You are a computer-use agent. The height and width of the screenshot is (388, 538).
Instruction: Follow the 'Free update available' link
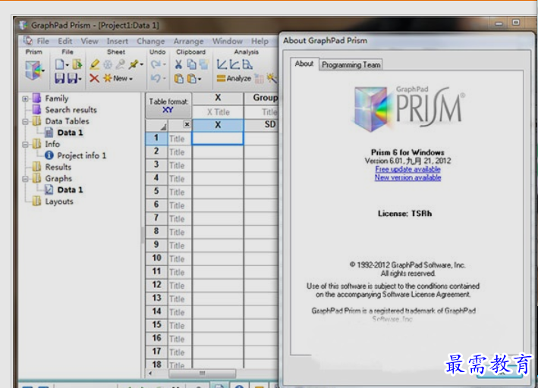click(x=407, y=169)
